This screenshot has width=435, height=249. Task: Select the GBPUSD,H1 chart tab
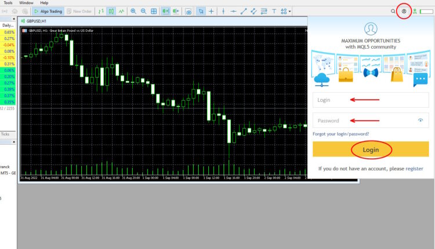coord(36,21)
